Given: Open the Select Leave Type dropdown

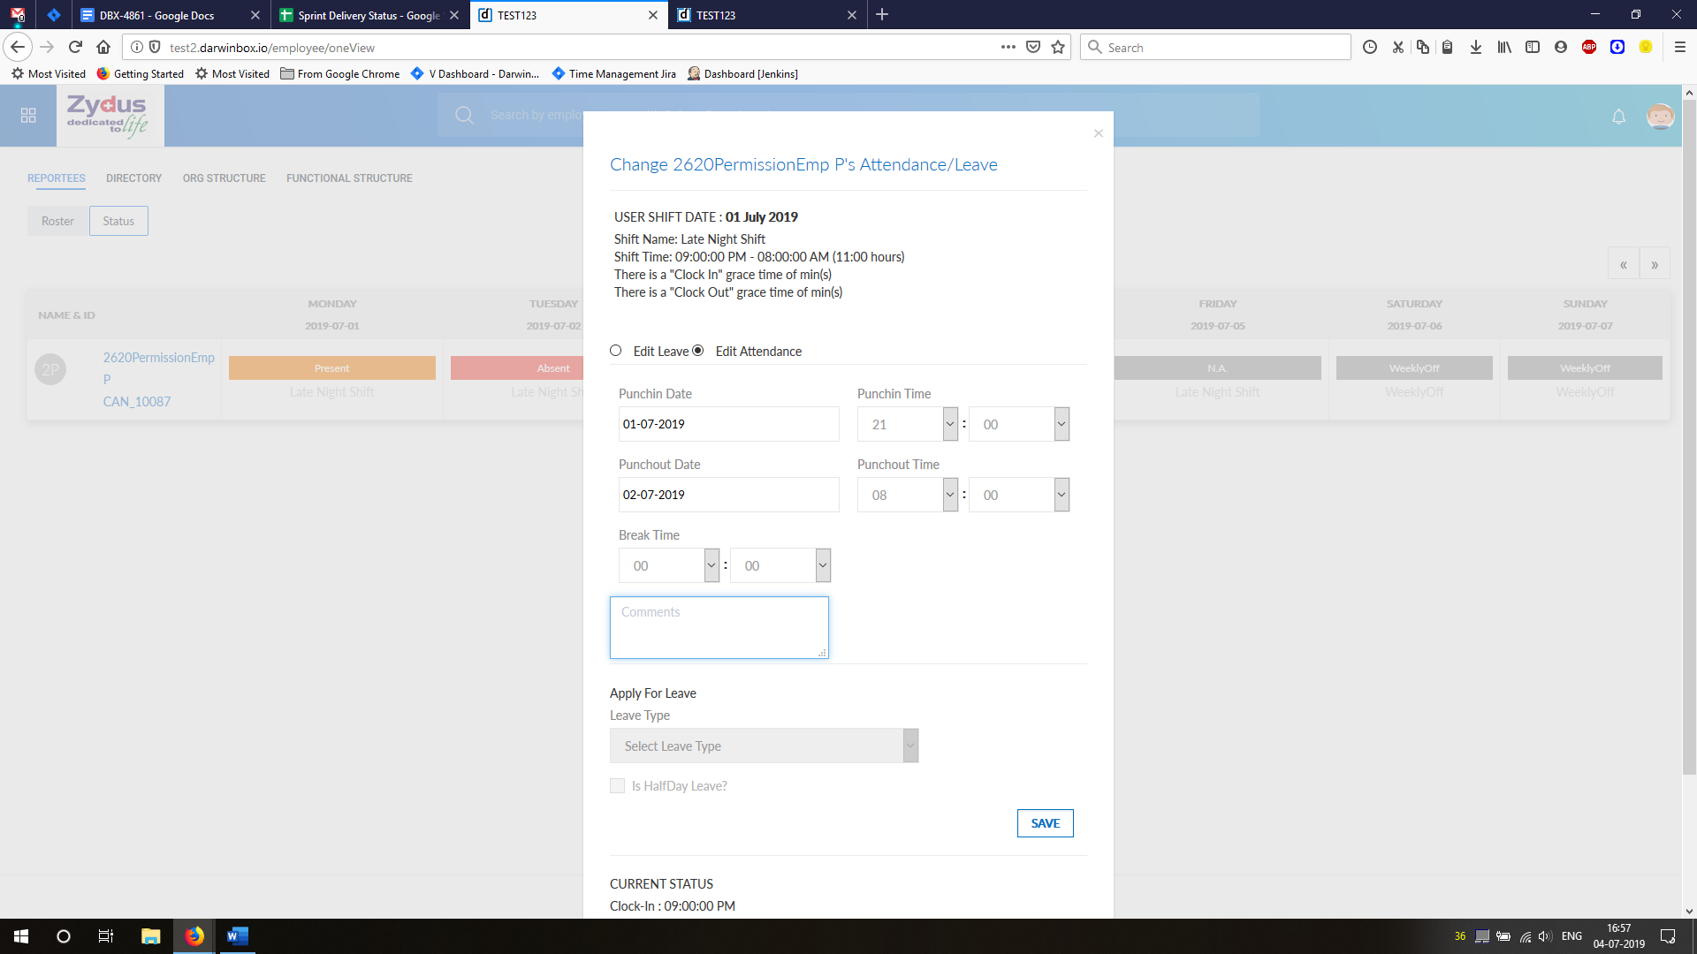Looking at the screenshot, I should pyautogui.click(x=764, y=746).
